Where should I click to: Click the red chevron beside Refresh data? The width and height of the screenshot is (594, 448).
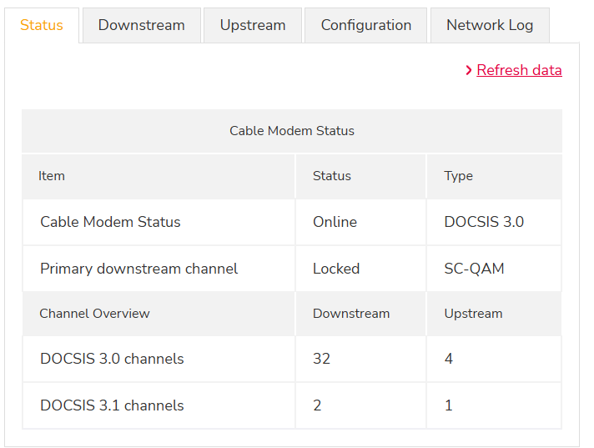469,70
